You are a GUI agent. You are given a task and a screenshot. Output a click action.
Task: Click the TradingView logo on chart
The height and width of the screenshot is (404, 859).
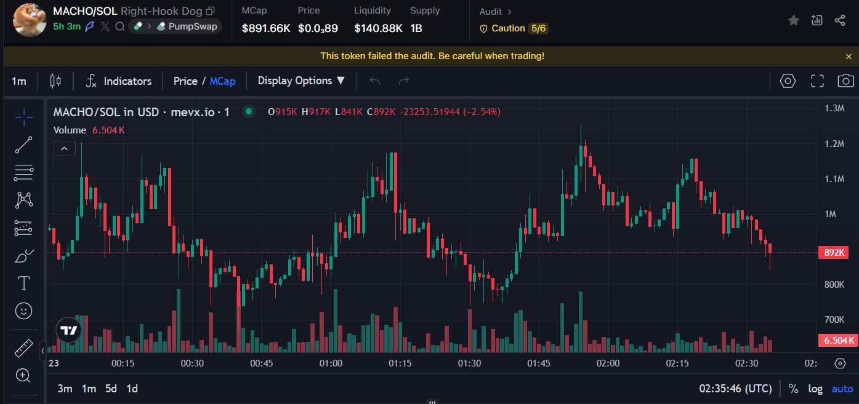click(69, 330)
